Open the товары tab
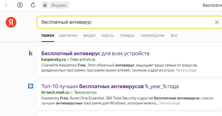The image size is (222, 116). pyautogui.click(x=127, y=35)
